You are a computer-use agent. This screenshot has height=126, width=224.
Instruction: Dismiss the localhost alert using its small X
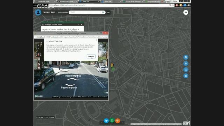97,40
